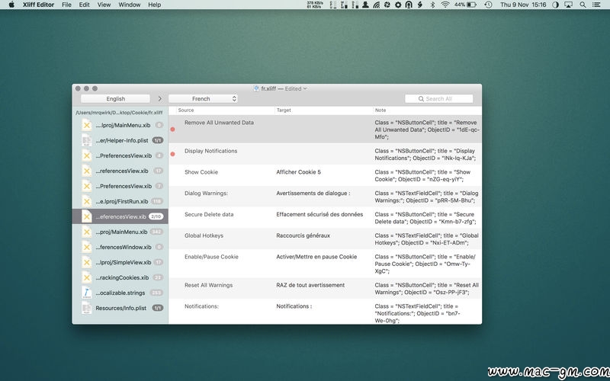610x381 pixels.
Task: Click the xib icon of ...referencesView.xib with badge 17
Action: pyautogui.click(x=86, y=171)
